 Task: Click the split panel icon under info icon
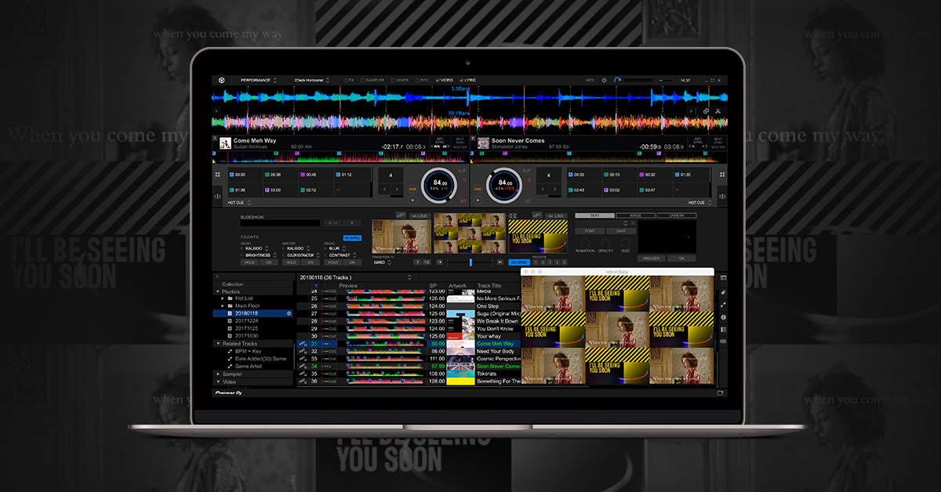coord(723,329)
